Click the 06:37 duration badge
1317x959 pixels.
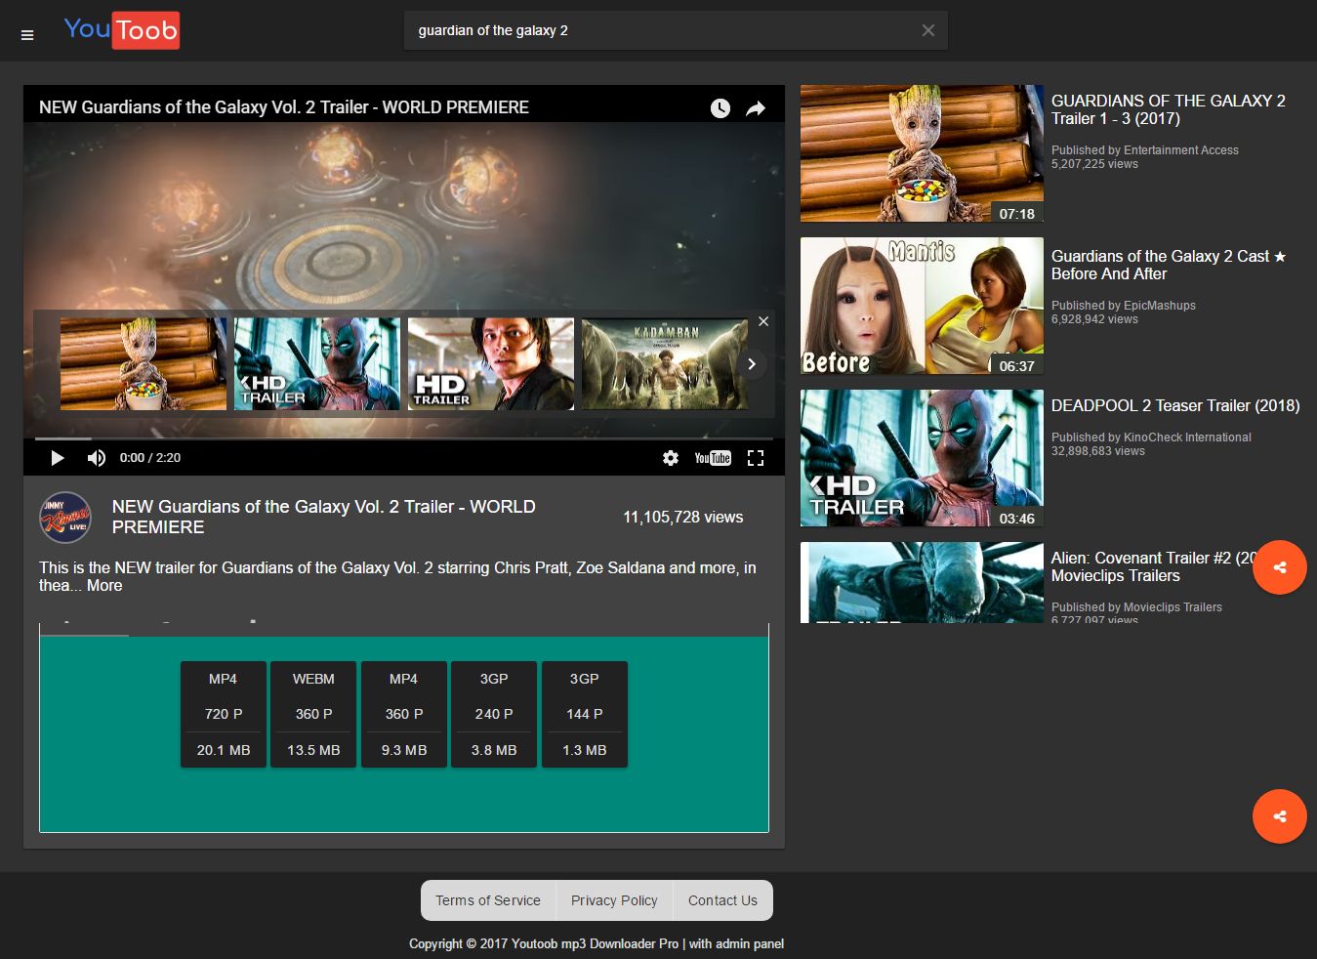click(x=1017, y=366)
